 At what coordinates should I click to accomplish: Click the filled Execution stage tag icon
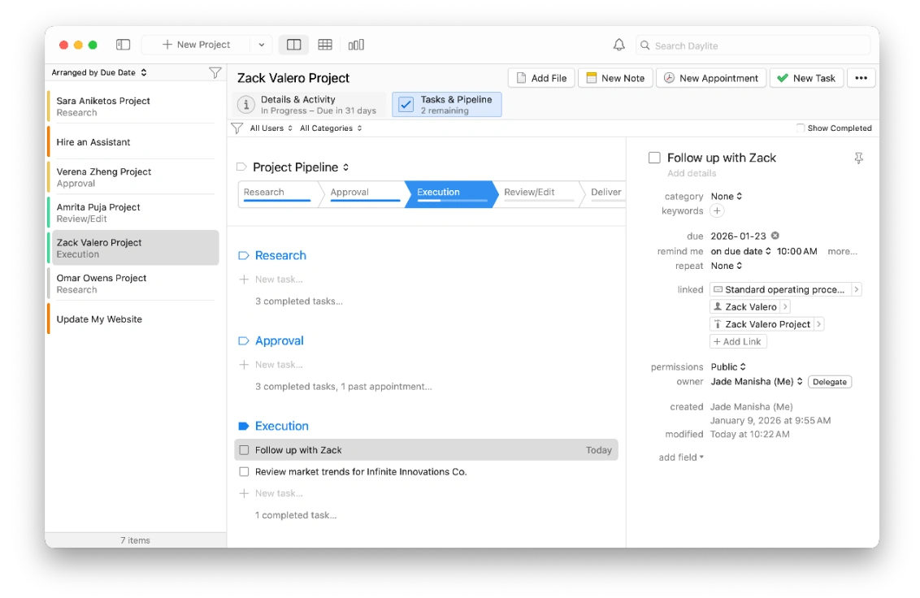click(244, 426)
